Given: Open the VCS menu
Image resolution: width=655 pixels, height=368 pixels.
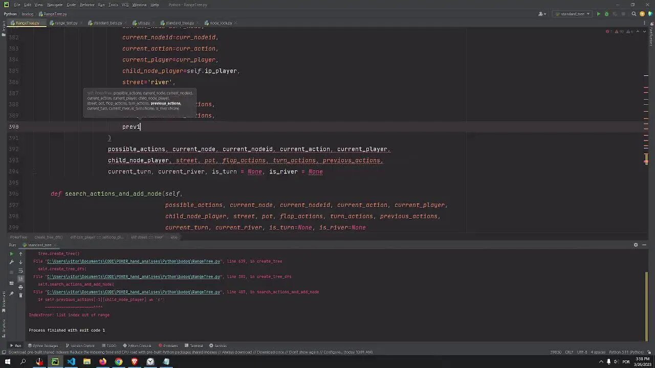Looking at the screenshot, I should coord(125,5).
